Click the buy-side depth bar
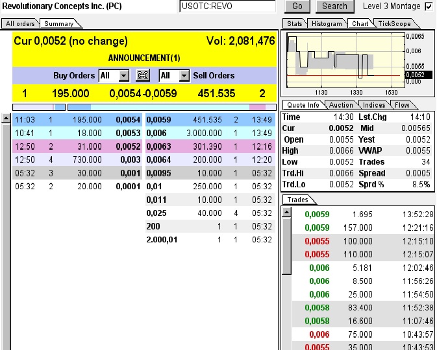This screenshot has height=350, width=437. (39, 107)
